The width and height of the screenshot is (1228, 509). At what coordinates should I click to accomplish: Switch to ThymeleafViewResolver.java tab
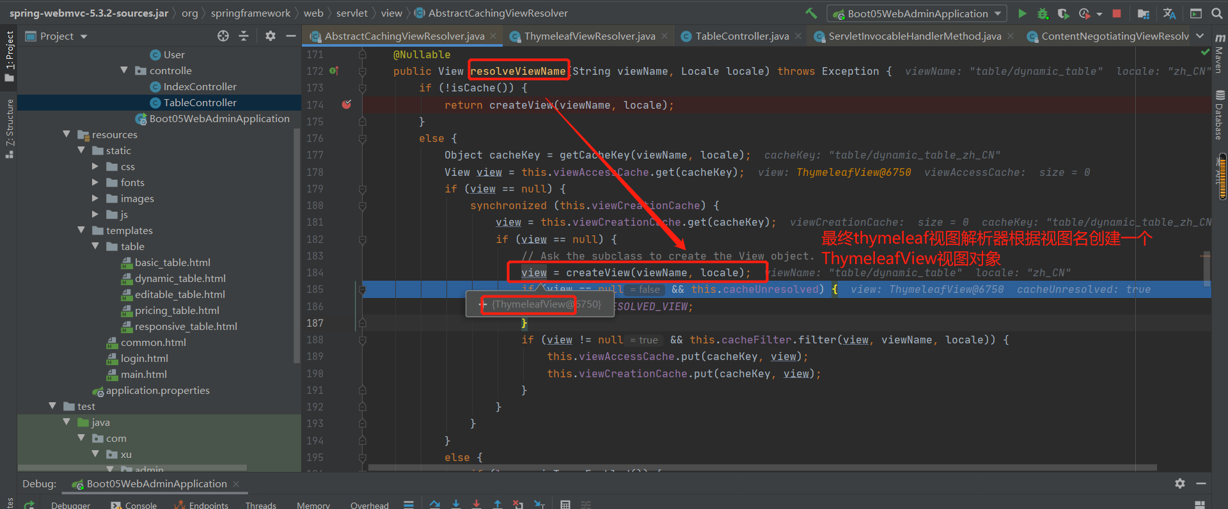coord(589,36)
